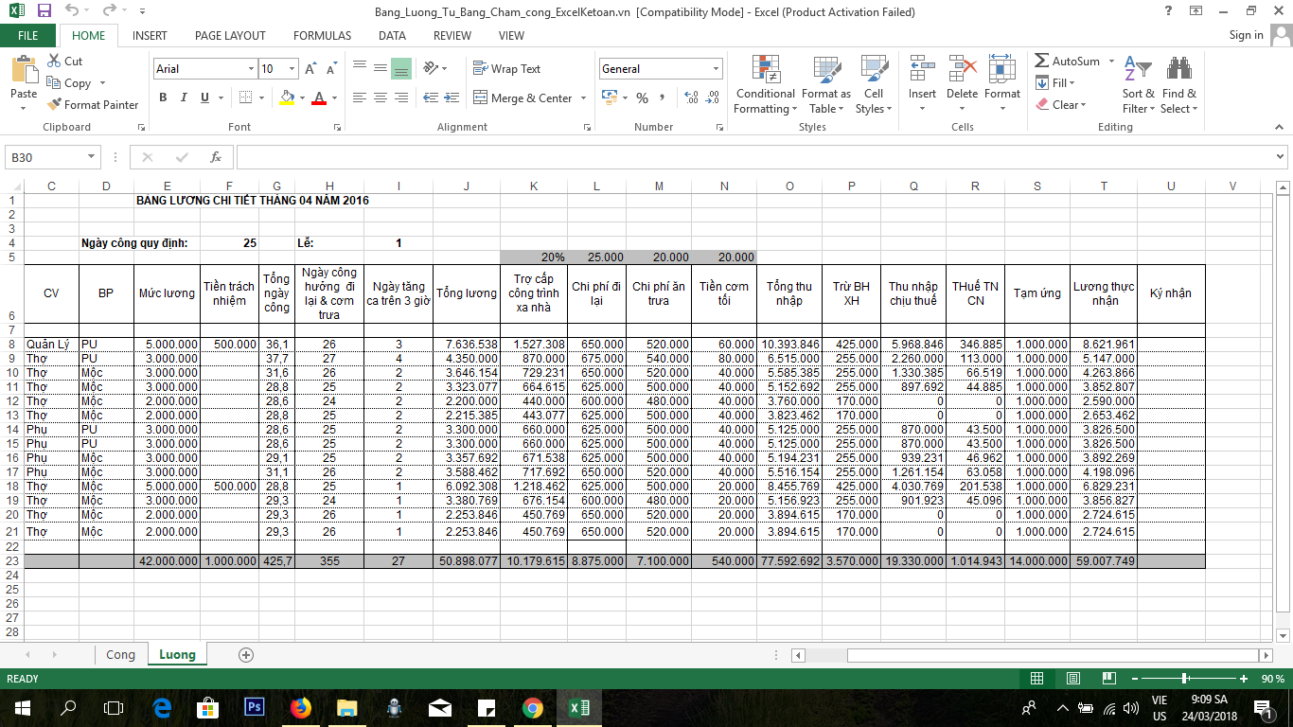
Task: Open the General number format dropdown
Action: (716, 69)
